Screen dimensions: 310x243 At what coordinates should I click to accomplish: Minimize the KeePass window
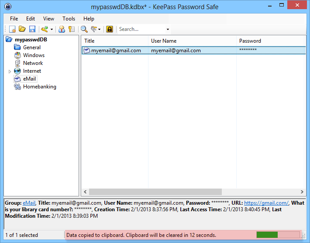pos(270,6)
